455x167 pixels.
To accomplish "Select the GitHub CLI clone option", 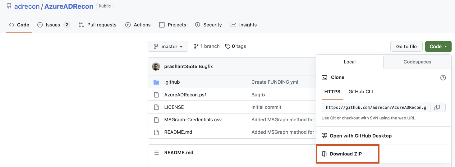I will coord(361,92).
